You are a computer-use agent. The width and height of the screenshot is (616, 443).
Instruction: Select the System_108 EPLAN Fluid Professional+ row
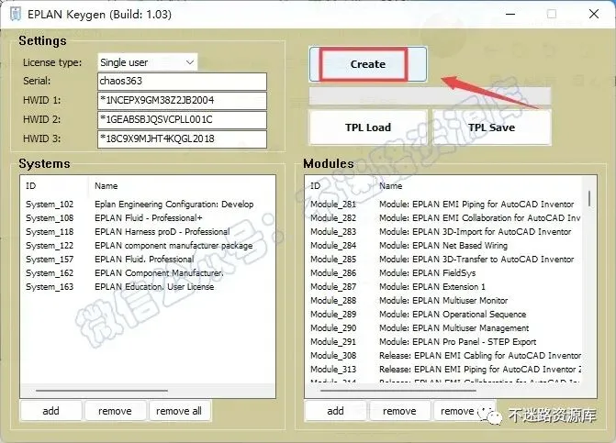click(x=147, y=218)
